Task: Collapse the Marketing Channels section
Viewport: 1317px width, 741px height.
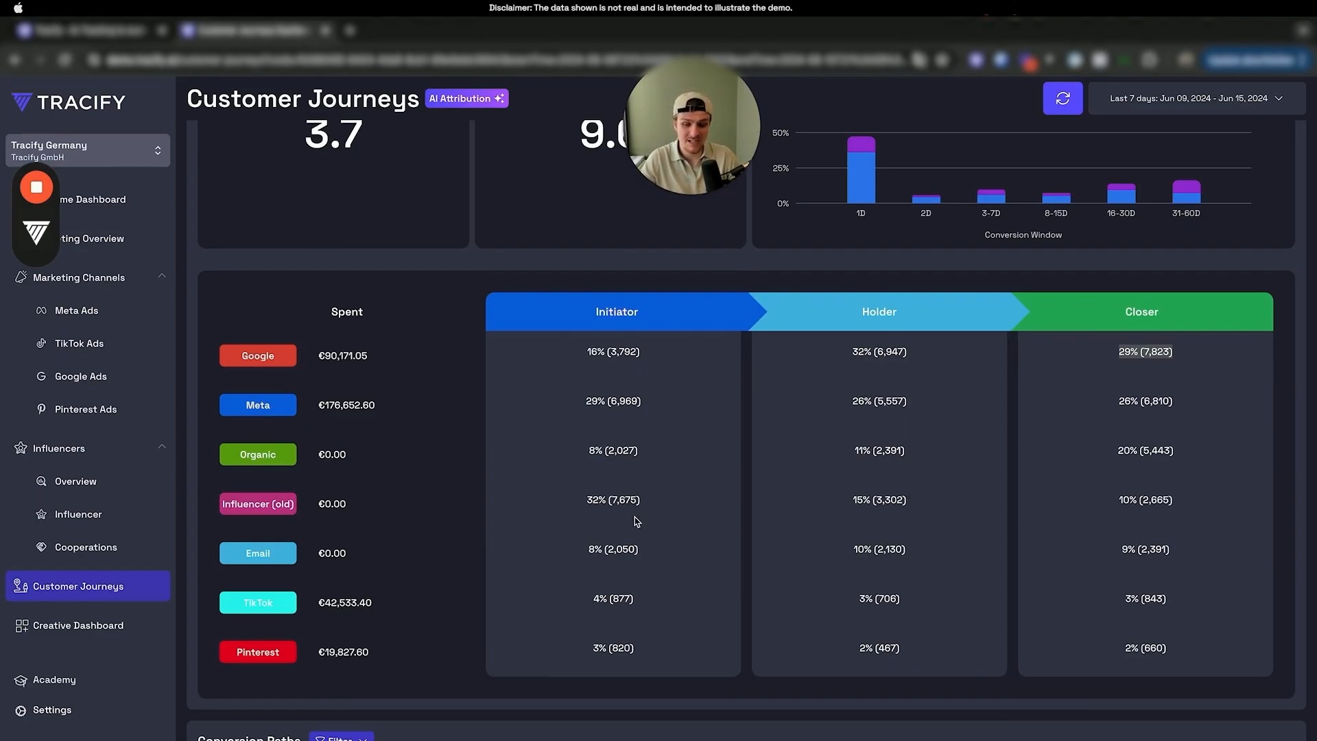Action: [162, 276]
